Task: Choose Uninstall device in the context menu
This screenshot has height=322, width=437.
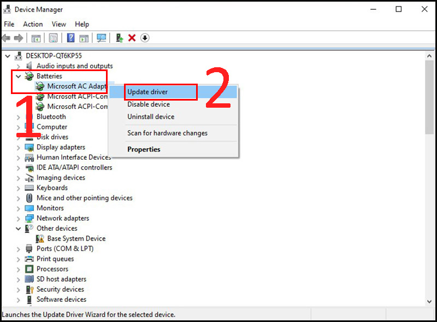Action: tap(173, 116)
